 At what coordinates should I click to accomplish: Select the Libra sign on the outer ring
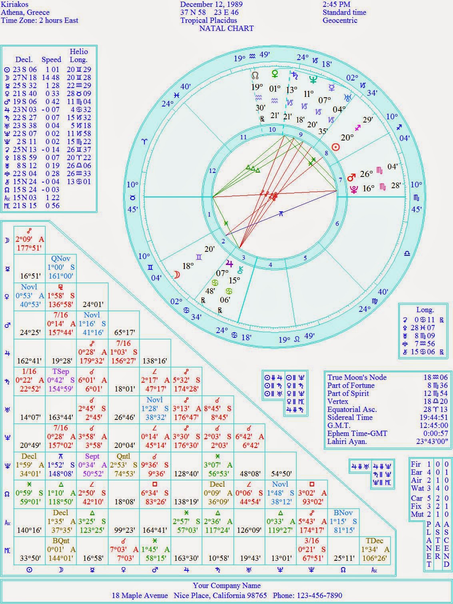[407, 253]
